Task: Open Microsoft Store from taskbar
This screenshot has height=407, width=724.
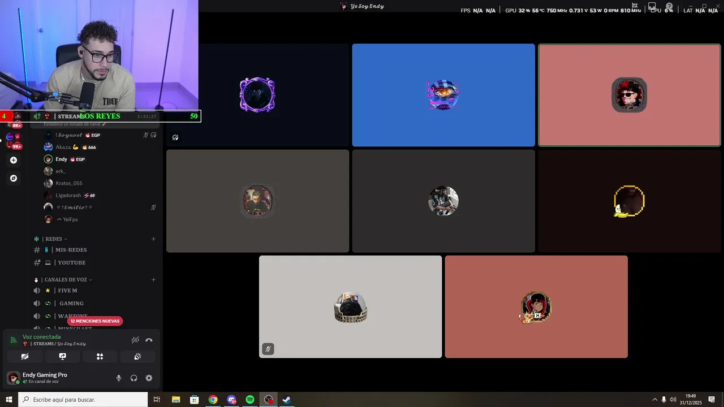Action: pos(195,400)
